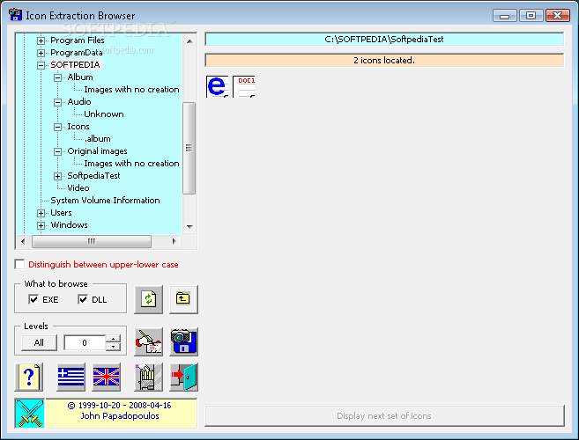579x440 pixels.
Task: Select the .album folder under Icons
Action: [98, 139]
